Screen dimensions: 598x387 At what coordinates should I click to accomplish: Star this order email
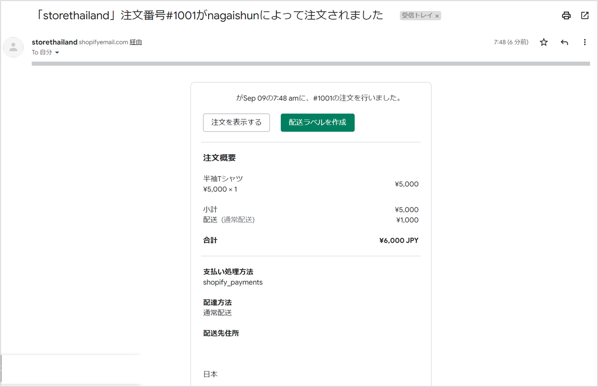point(544,42)
